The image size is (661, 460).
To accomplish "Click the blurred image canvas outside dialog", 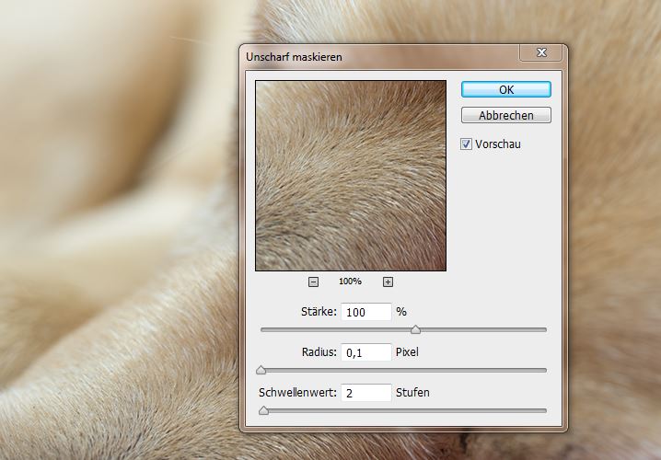I will click(118, 211).
